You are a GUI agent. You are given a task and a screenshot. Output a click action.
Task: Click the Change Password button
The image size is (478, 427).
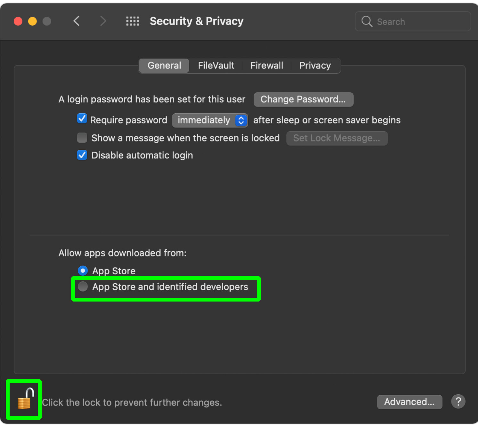(303, 100)
